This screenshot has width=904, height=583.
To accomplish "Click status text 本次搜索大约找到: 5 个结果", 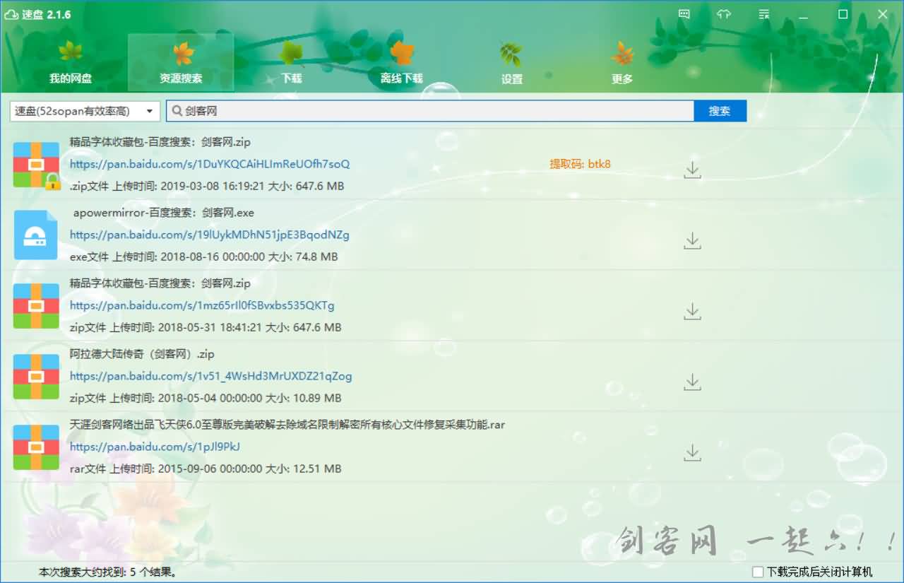I will [x=107, y=572].
